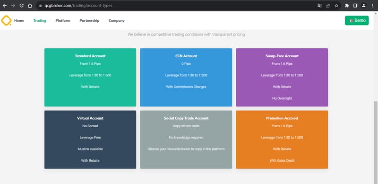Click 'No Spread' text
378x184 pixels.
(90, 126)
